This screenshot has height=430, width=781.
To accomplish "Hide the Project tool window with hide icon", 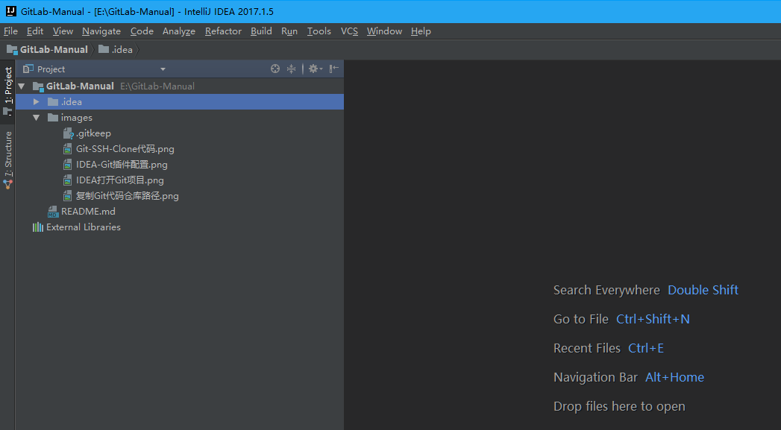I will (334, 69).
